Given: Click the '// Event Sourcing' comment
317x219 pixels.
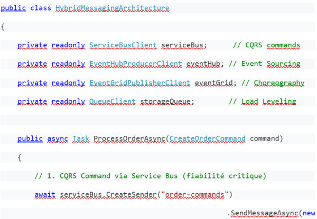Looking at the screenshot, I should click(264, 64).
